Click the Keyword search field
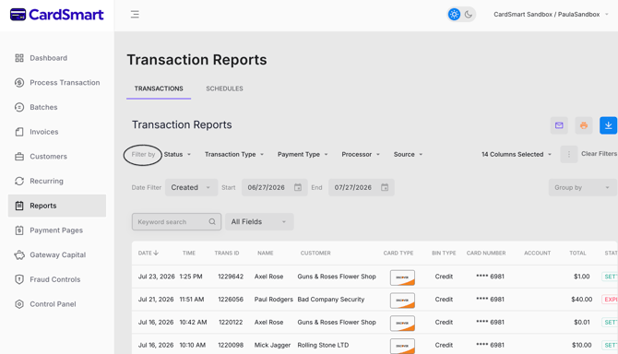 click(176, 221)
